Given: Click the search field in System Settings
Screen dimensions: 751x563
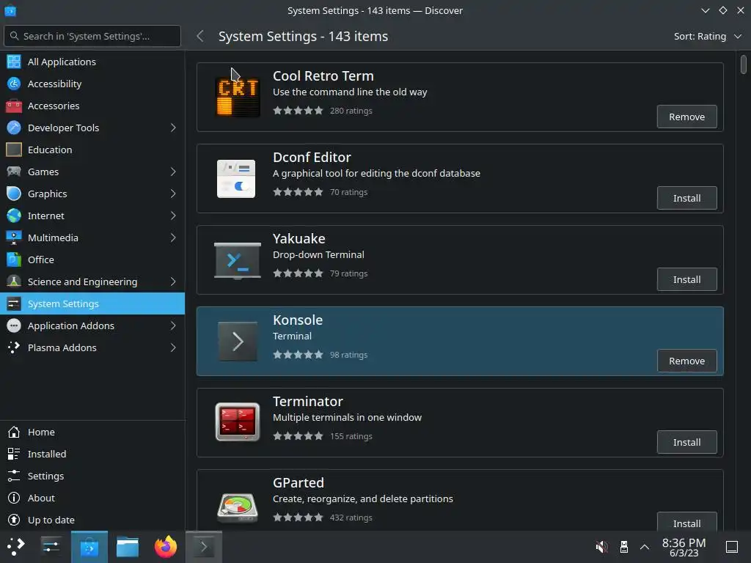Looking at the screenshot, I should coord(92,36).
